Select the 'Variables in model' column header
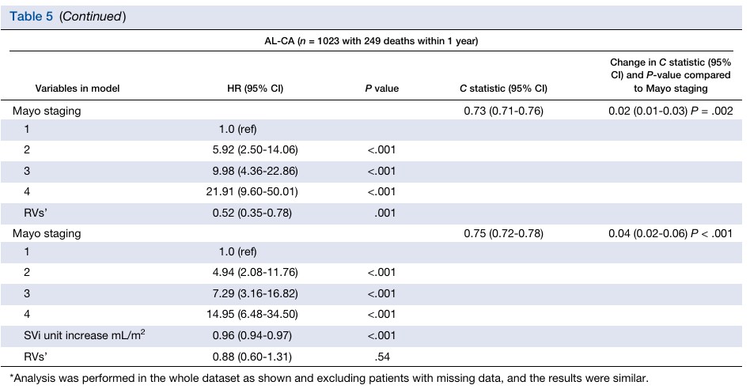750x389 pixels. [x=78, y=89]
